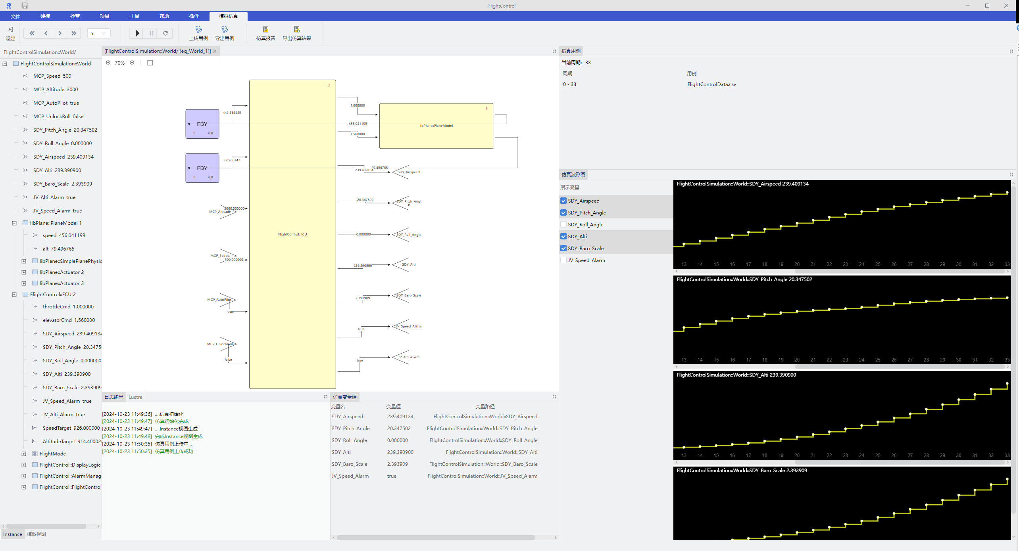Zoom in on the diagram canvas
This screenshot has height=551, width=1019.
pos(132,63)
